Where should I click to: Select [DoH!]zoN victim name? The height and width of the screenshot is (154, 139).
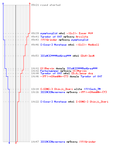[x=87, y=56]
